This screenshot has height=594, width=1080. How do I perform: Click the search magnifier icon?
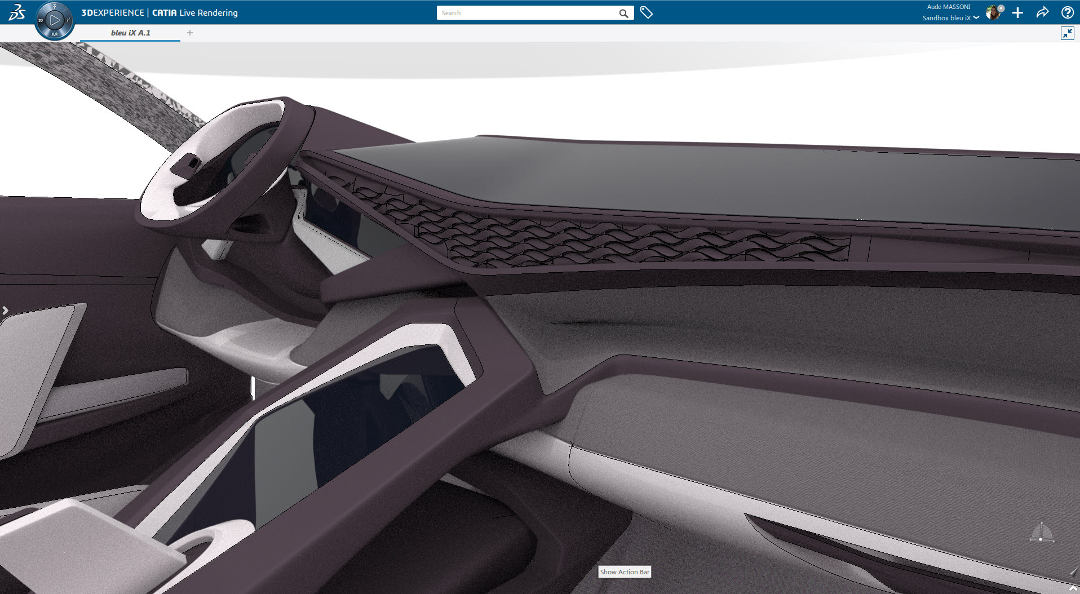click(x=623, y=13)
